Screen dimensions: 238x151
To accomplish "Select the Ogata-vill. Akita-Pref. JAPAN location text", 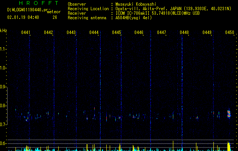I will coord(173,9).
